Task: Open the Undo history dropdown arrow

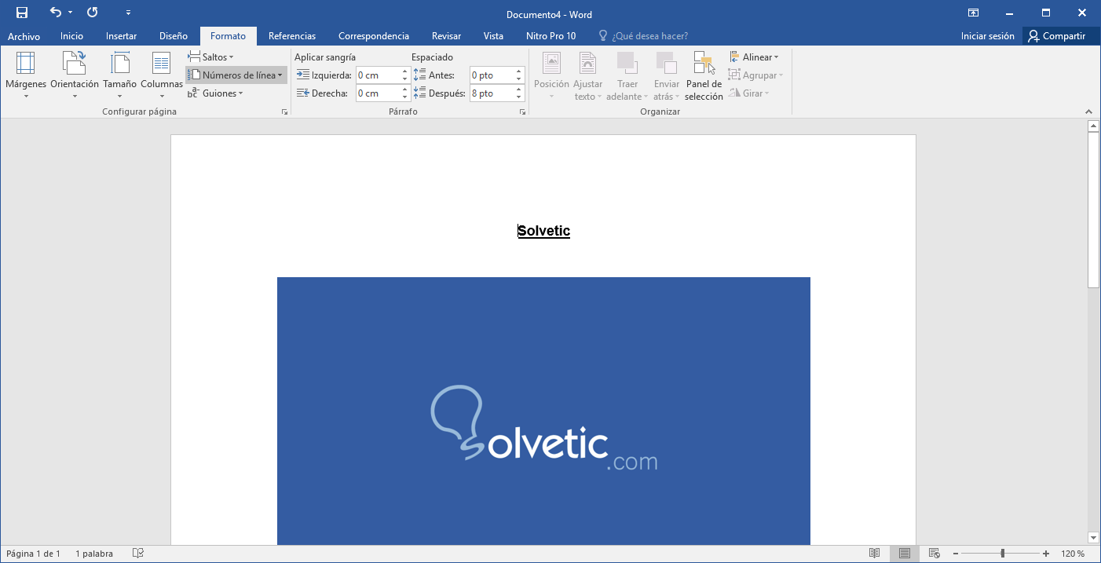Action: tap(70, 13)
